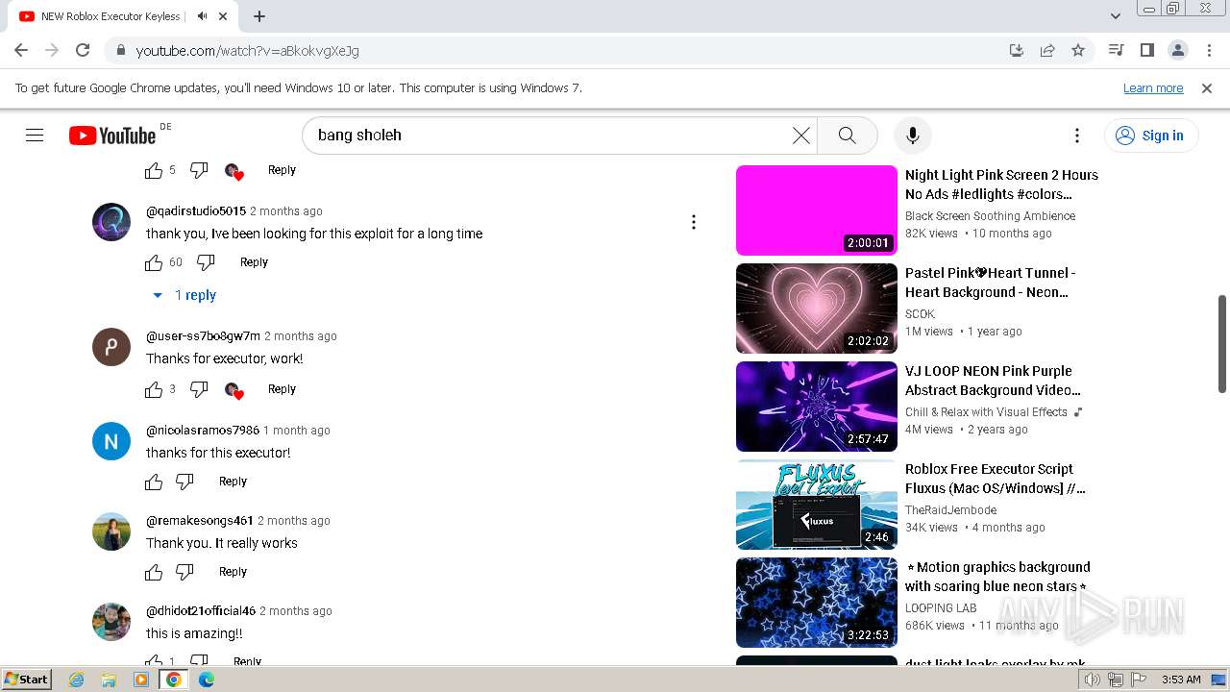Viewport: 1230px width, 692px height.
Task: Open Night Light Pink Screen video thumbnail
Action: [817, 210]
